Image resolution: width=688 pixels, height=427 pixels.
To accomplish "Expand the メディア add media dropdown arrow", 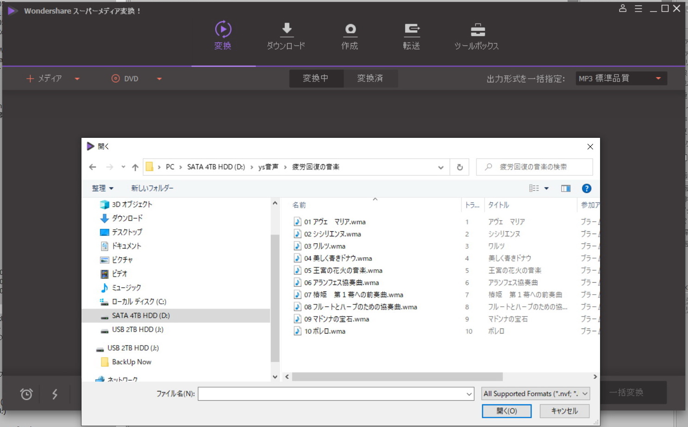I will 77,79.
